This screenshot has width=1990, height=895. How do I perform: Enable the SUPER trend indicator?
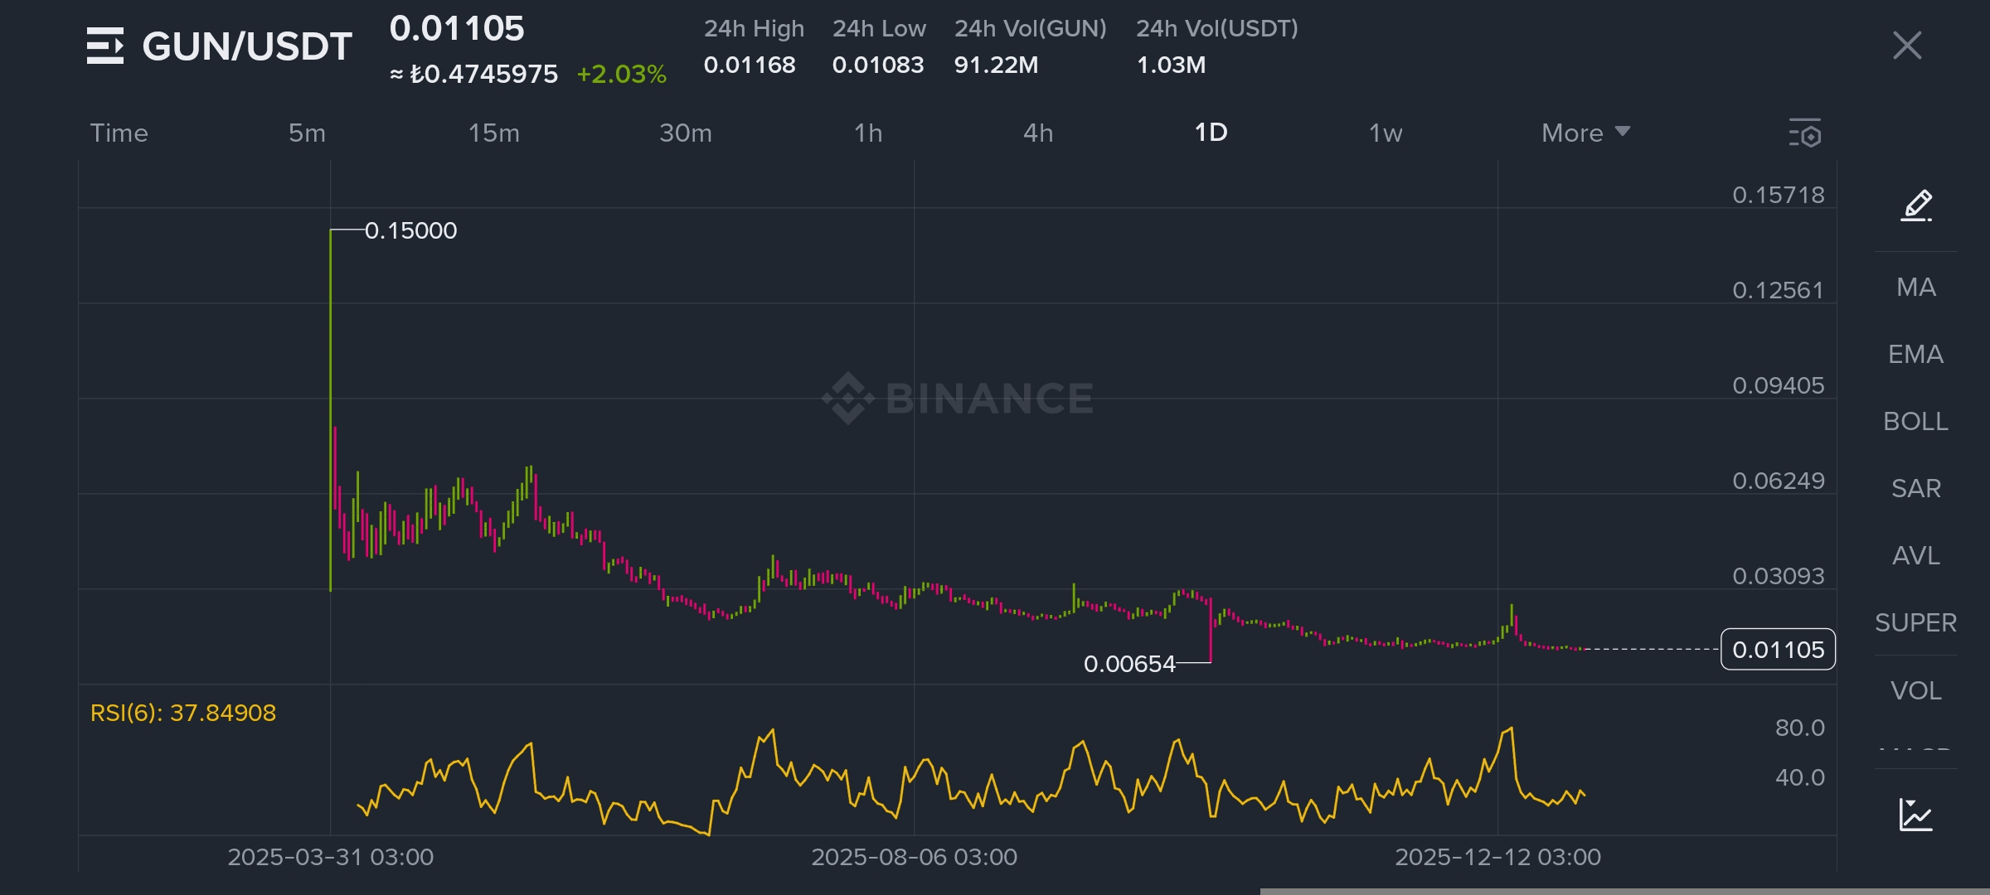pyautogui.click(x=1915, y=622)
